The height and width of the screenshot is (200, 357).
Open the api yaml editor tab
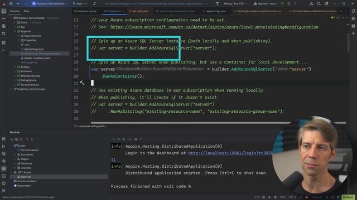click(x=138, y=11)
